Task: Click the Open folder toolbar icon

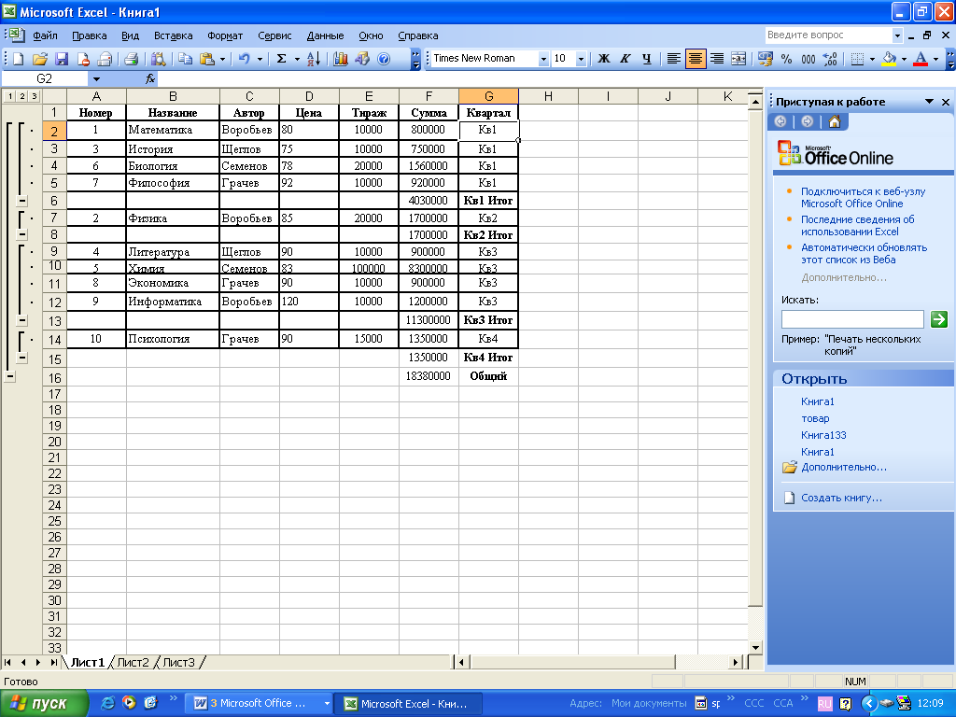Action: pyautogui.click(x=39, y=59)
